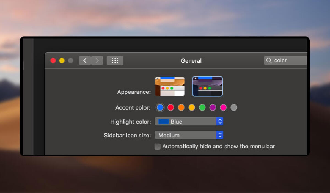This screenshot has height=193, width=330.
Task: Pick the graphite accent color
Action: click(234, 107)
